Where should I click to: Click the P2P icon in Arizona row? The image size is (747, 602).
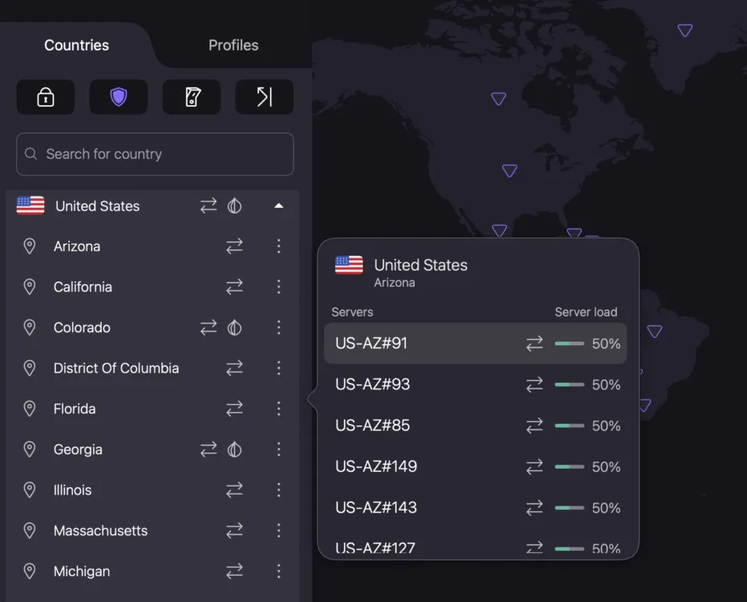234,246
